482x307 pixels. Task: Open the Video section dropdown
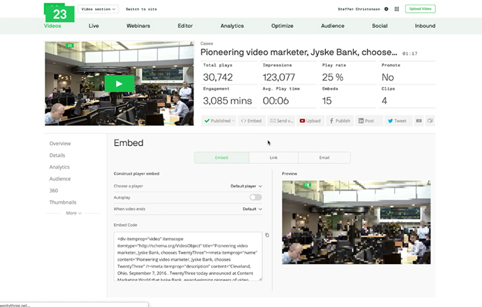point(98,9)
